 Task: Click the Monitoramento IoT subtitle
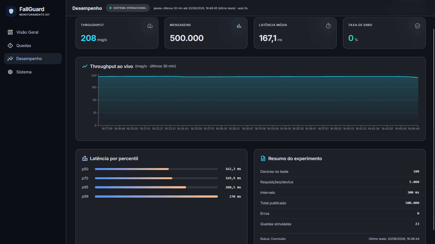tap(34, 15)
